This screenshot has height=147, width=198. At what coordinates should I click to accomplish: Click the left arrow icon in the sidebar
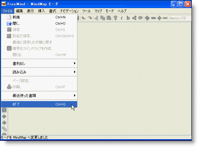pyautogui.click(x=4, y=116)
